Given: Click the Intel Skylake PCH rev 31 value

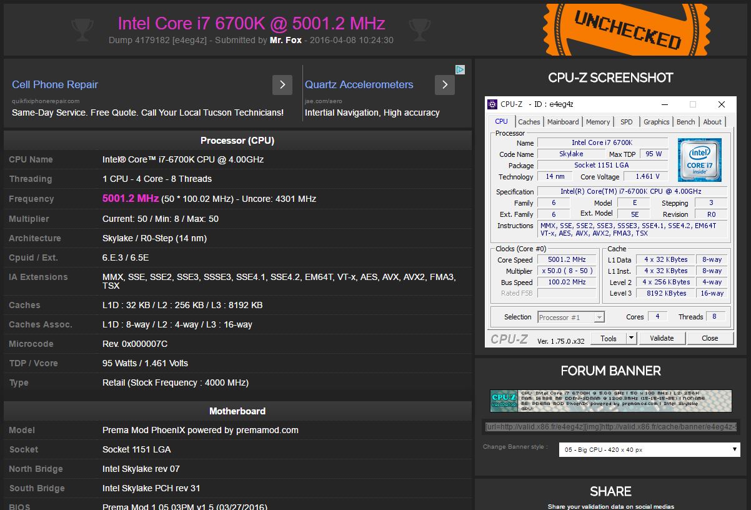Looking at the screenshot, I should [x=151, y=488].
